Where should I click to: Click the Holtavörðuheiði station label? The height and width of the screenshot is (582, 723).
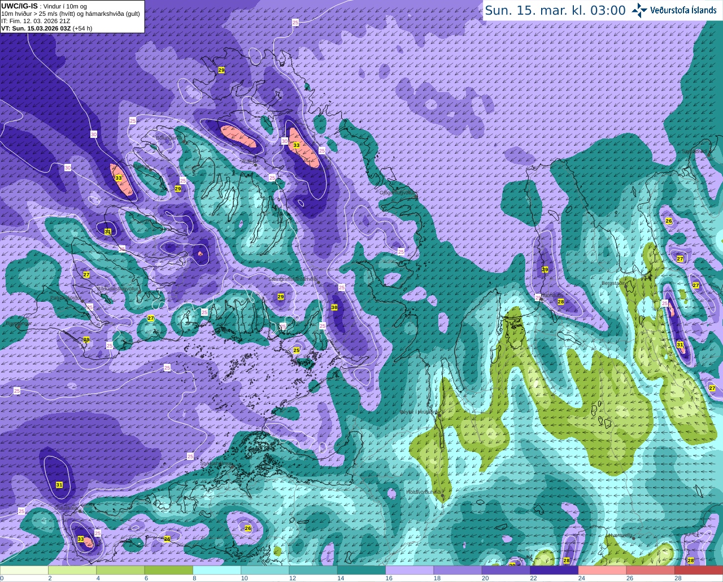point(423,492)
